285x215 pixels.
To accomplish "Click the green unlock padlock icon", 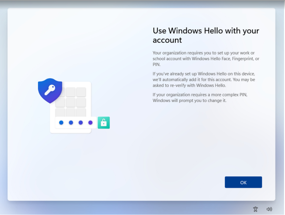I will click(104, 123).
